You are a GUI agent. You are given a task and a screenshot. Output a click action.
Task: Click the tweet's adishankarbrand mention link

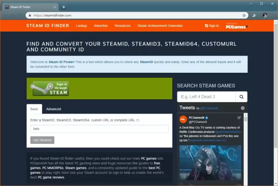[x=227, y=132]
